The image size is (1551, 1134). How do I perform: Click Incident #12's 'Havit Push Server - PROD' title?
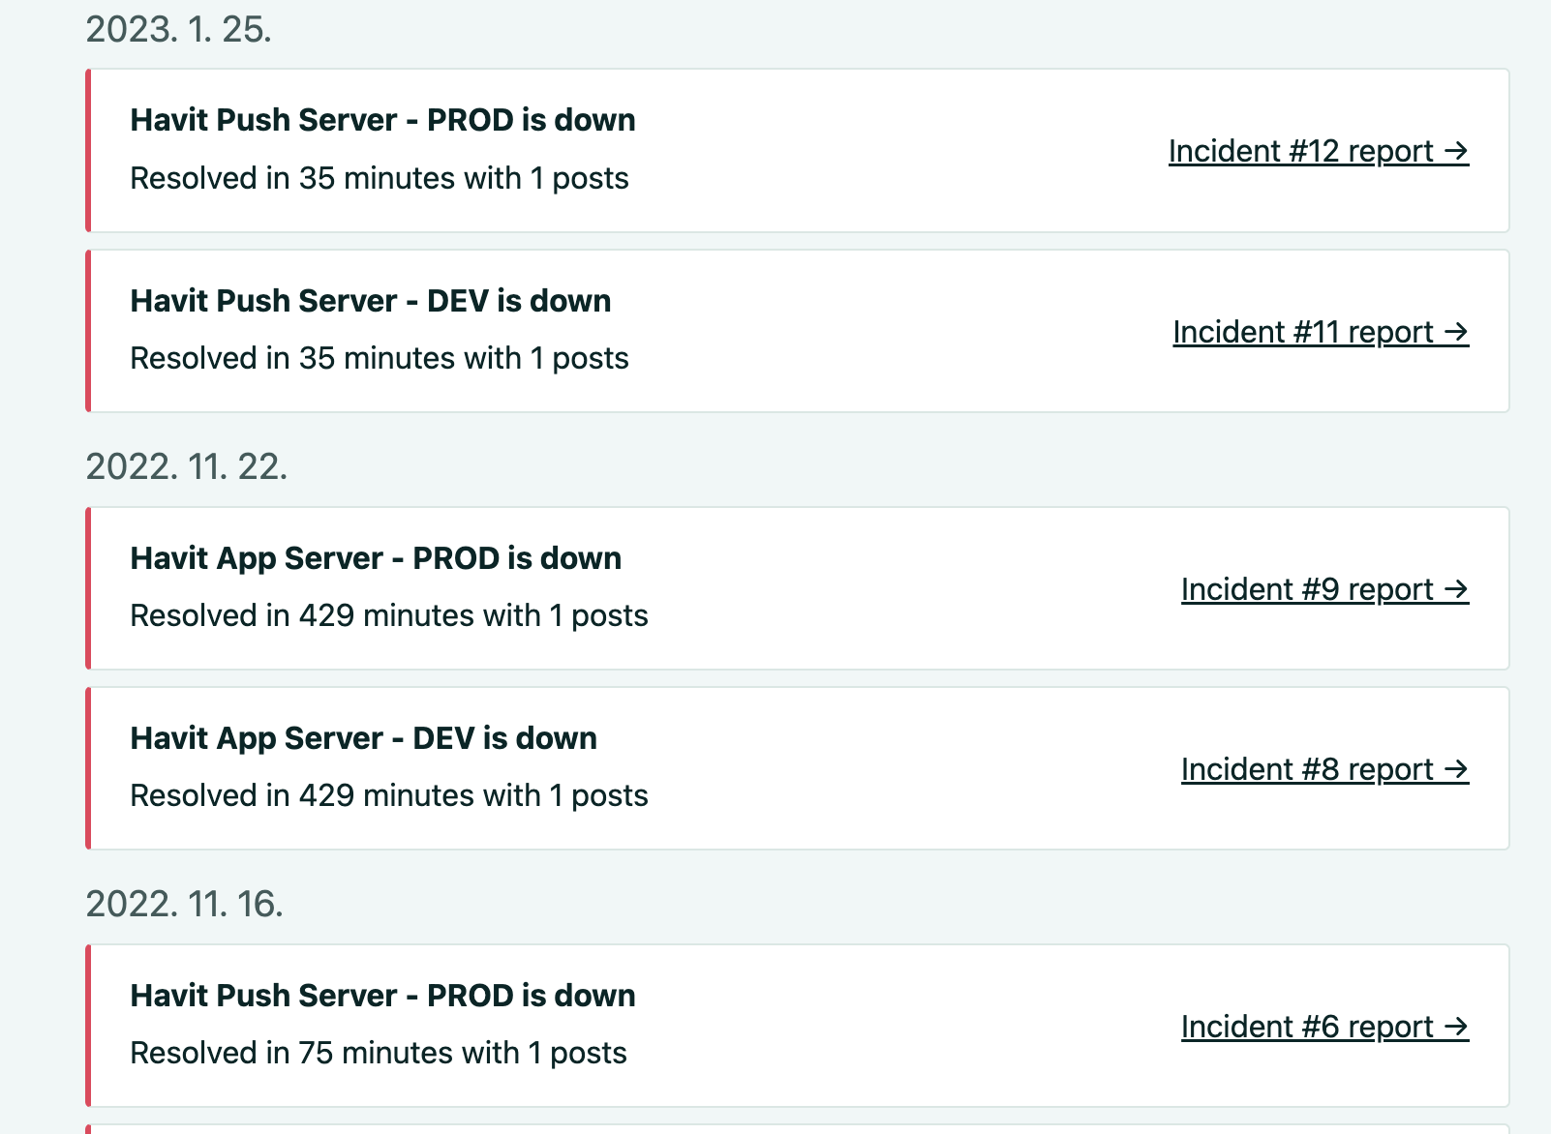(383, 120)
